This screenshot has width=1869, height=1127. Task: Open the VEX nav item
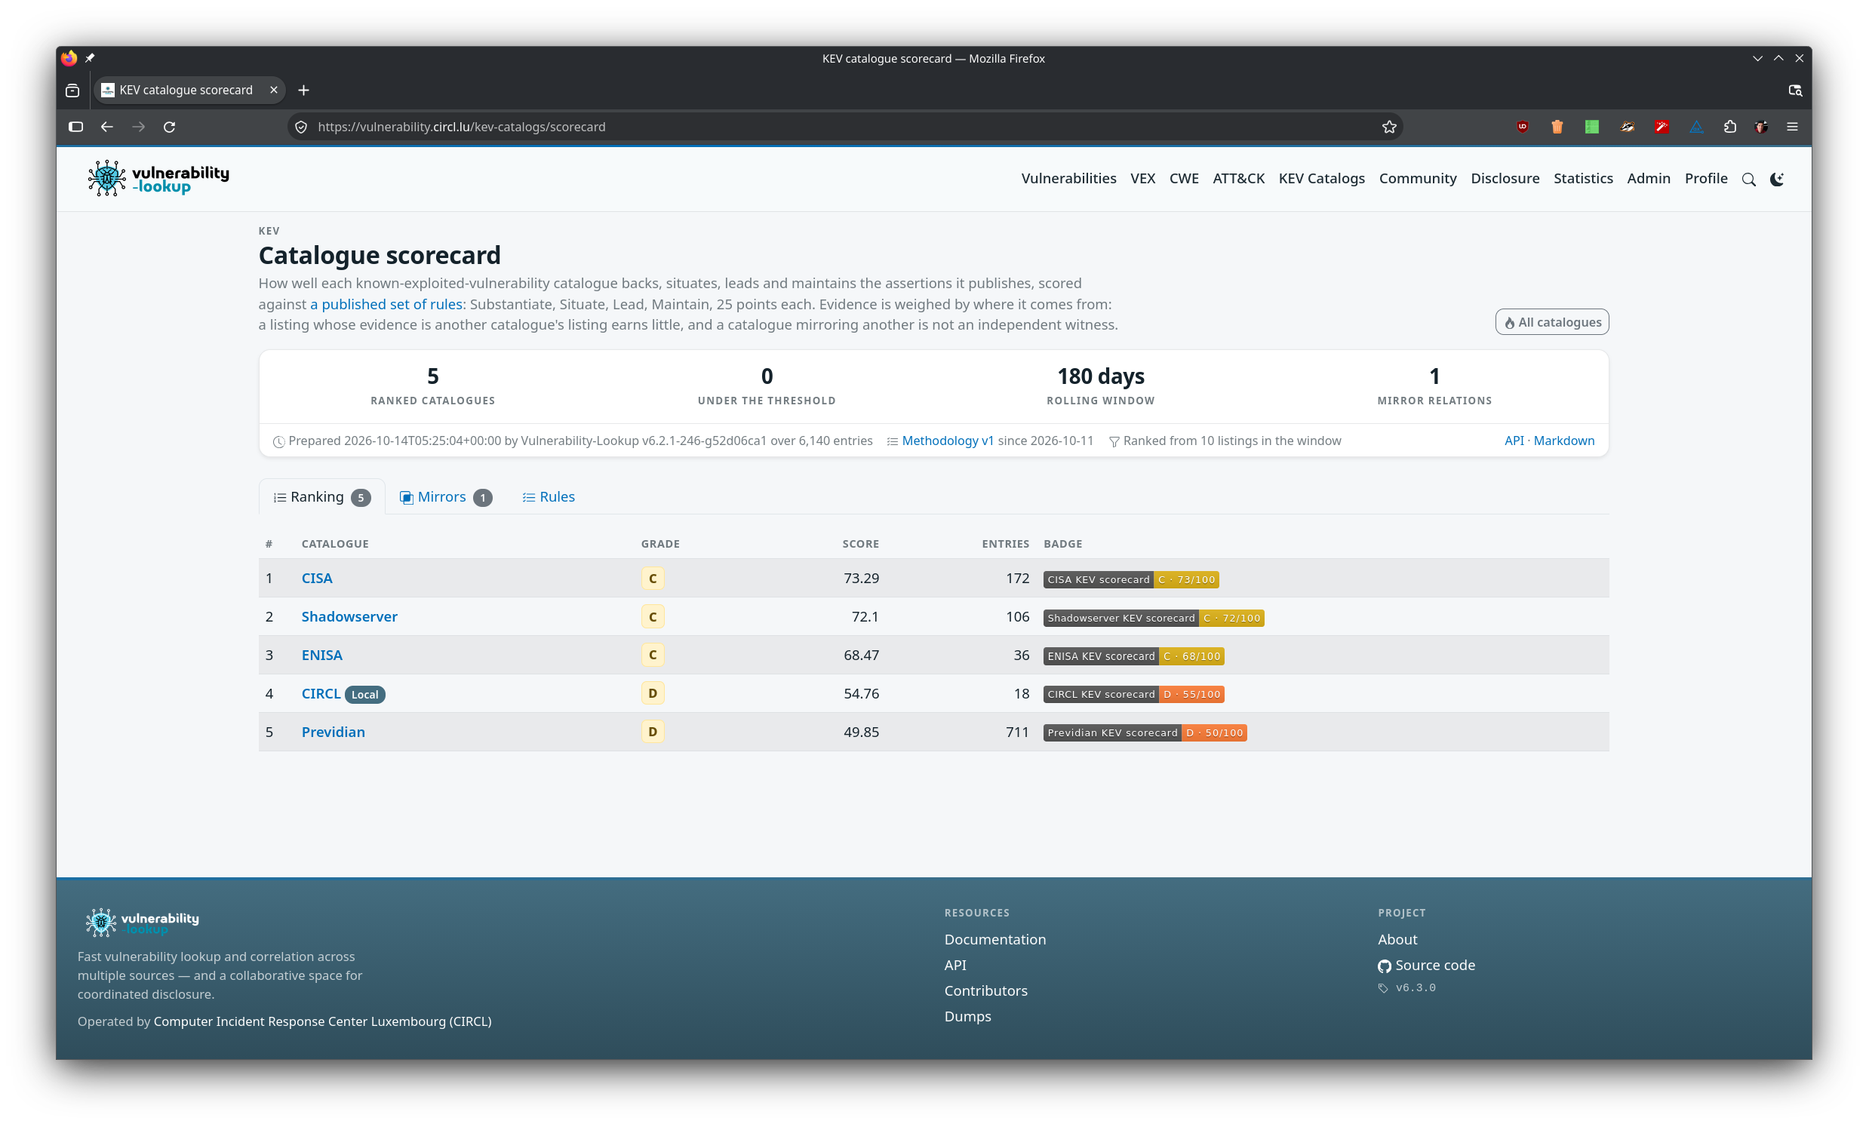coord(1142,178)
